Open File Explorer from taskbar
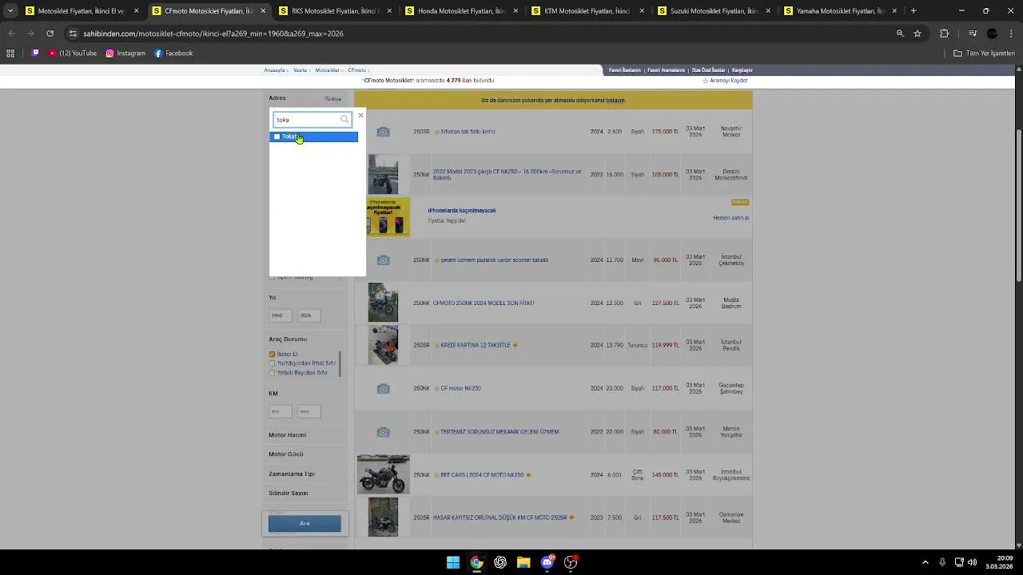Image resolution: width=1023 pixels, height=575 pixels. (x=523, y=562)
